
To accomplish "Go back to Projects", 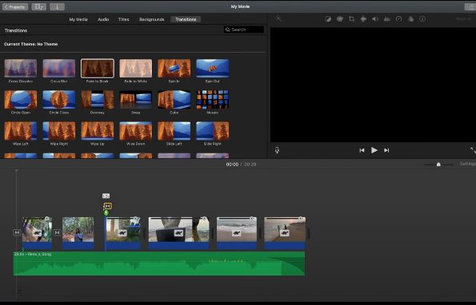I will coord(15,6).
